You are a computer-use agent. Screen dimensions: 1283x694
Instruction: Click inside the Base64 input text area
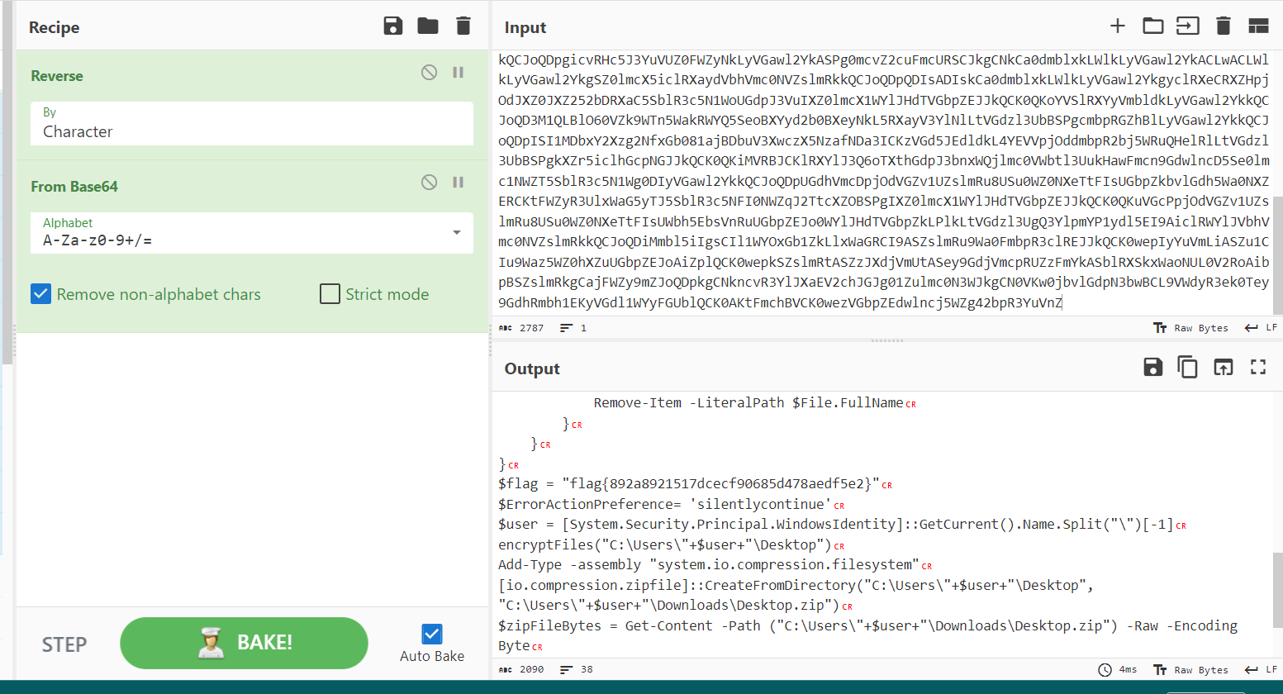coord(883,181)
